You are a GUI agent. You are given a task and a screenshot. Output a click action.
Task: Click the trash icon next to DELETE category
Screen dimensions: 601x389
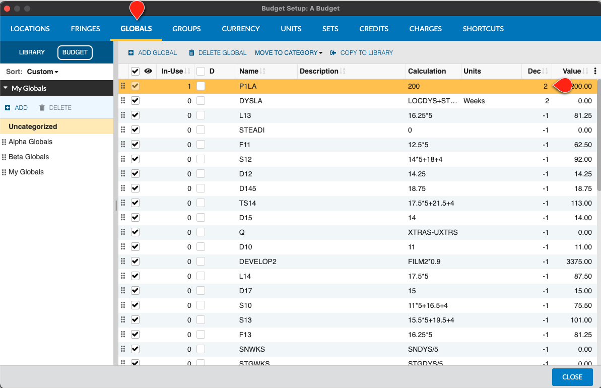pyautogui.click(x=42, y=108)
